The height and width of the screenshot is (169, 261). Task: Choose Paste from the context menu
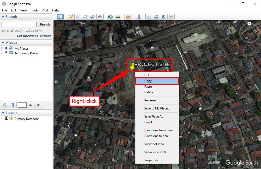point(157,87)
